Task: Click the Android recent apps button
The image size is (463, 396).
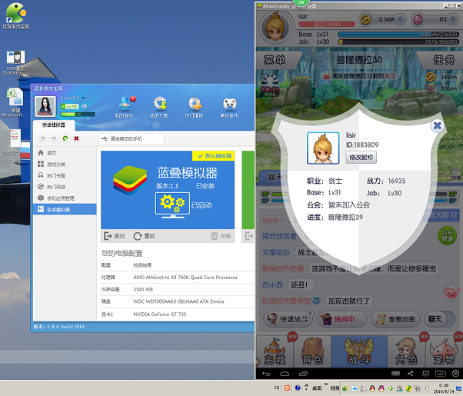Action: click(x=303, y=374)
